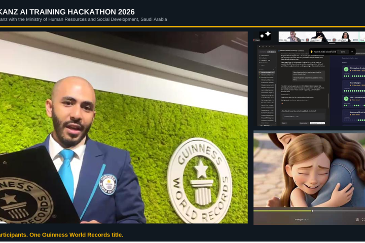Click Always allow in the permission prompt
The height and width of the screenshot is (243, 365).
[x=304, y=123]
